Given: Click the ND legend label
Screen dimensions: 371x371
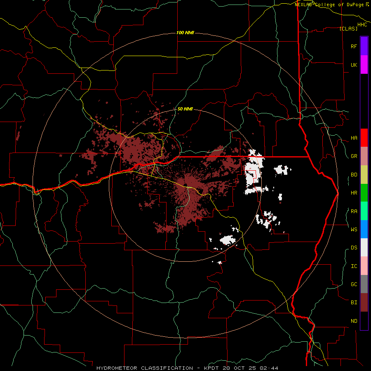Looking at the screenshot, I should click(354, 321).
